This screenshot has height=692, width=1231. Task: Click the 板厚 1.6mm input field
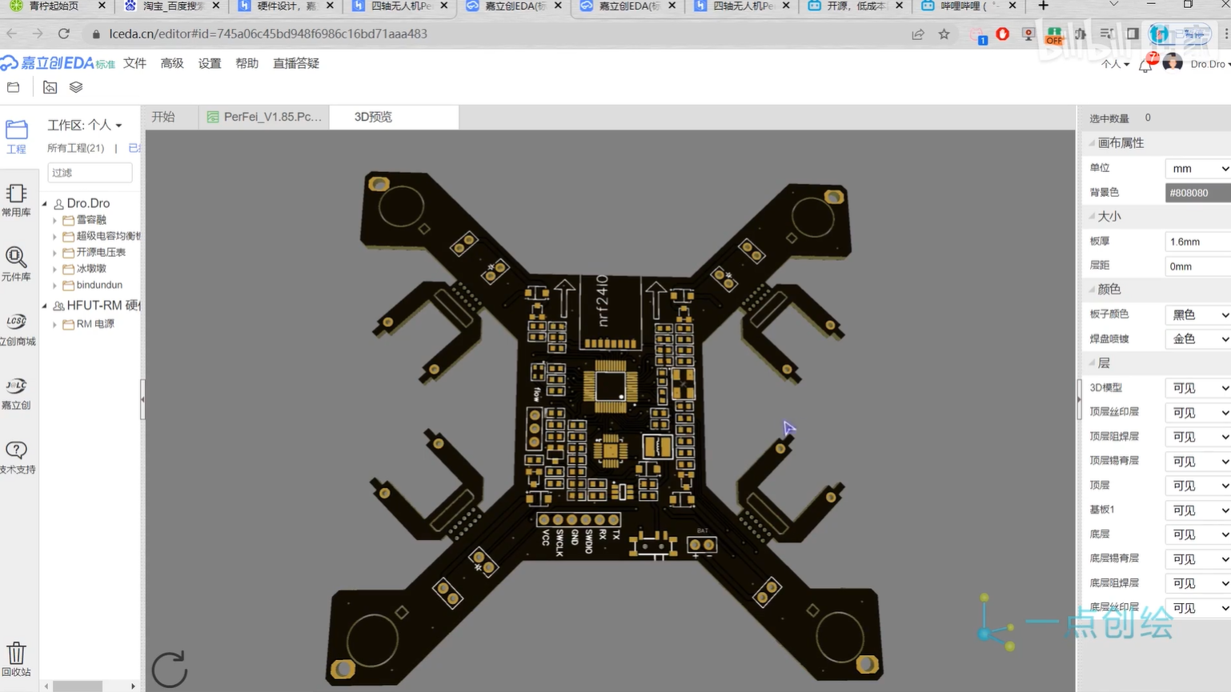[x=1197, y=242]
